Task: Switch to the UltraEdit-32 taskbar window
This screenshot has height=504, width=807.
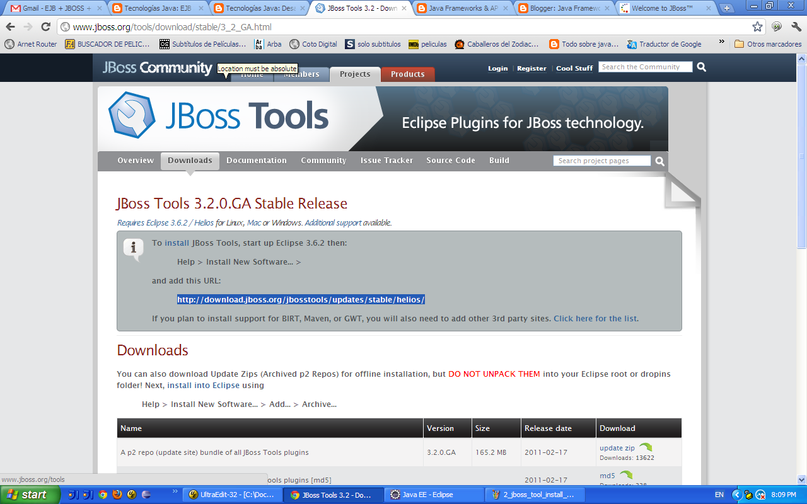Action: 231,495
